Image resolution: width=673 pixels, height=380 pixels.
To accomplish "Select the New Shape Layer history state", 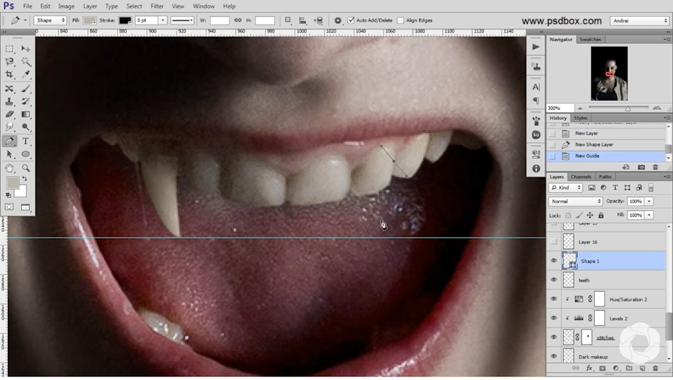I will coord(594,144).
